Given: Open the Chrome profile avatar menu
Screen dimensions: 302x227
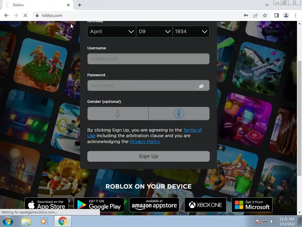Looking at the screenshot, I should [x=286, y=15].
